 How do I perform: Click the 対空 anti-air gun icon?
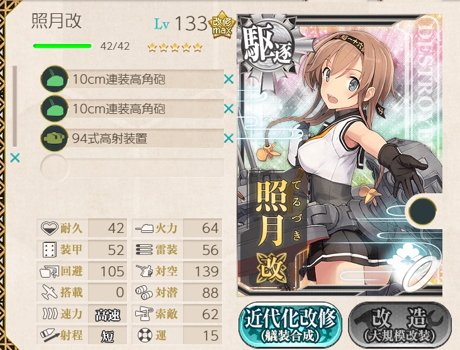pyautogui.click(x=144, y=271)
